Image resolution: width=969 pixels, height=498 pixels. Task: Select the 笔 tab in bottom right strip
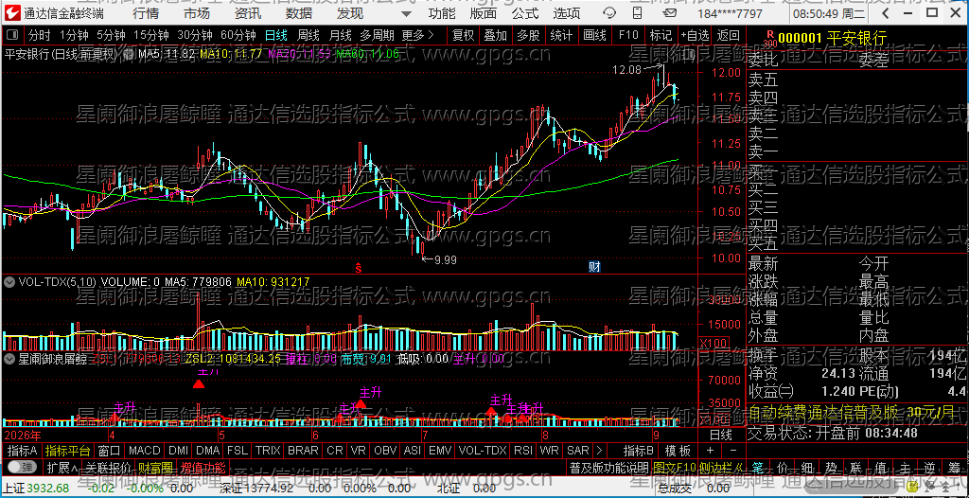click(x=756, y=467)
